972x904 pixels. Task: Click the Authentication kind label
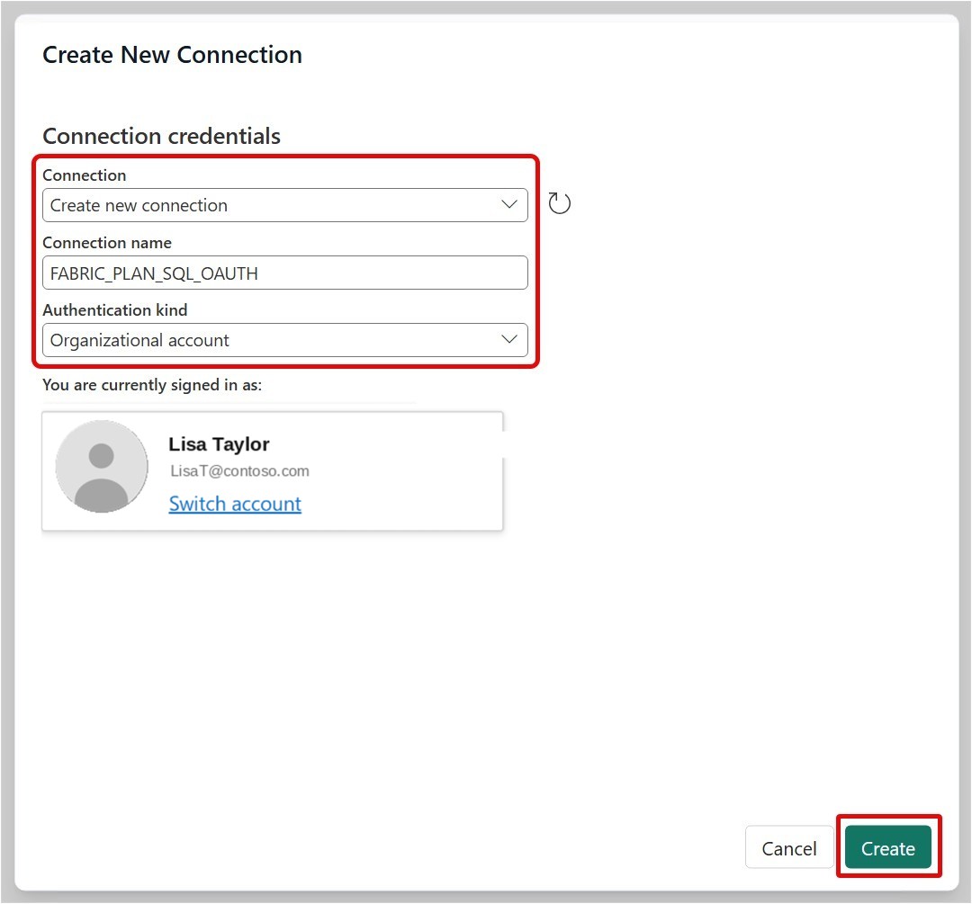click(114, 309)
